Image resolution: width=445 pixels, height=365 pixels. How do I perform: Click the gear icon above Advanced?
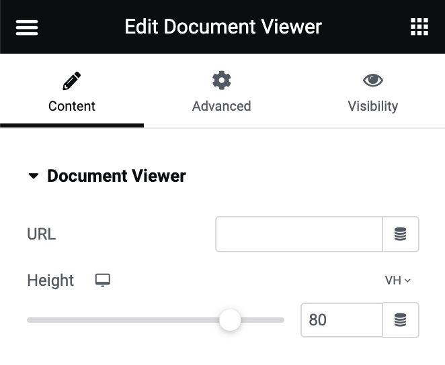coord(221,81)
